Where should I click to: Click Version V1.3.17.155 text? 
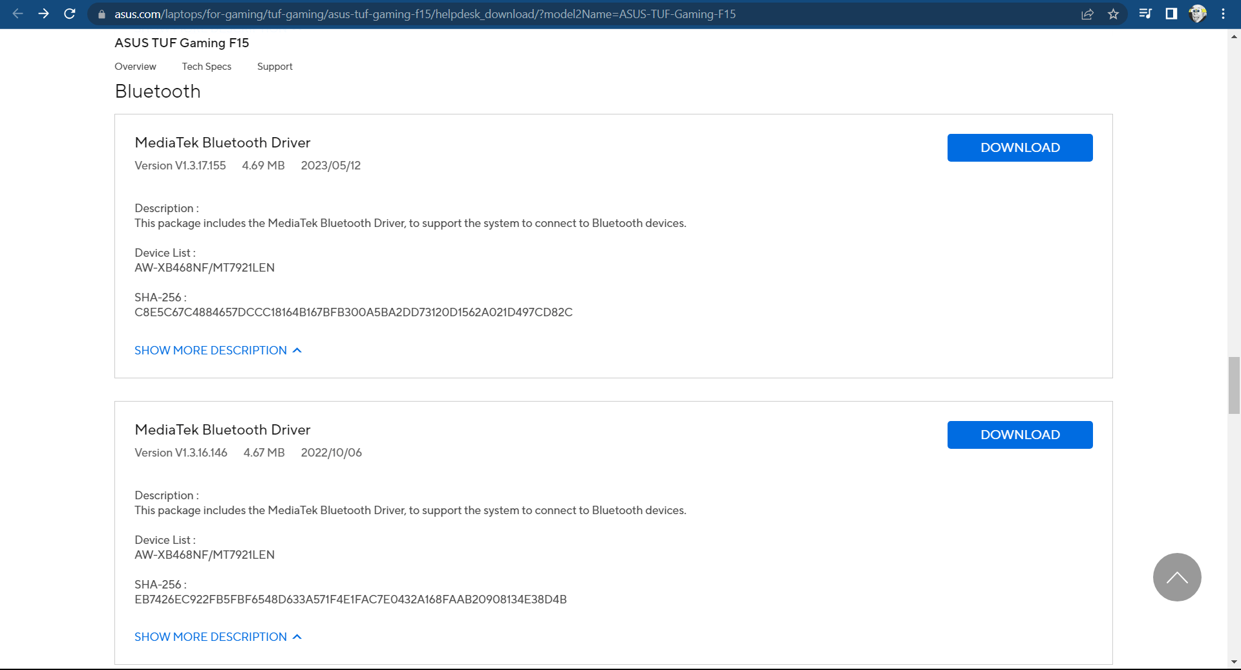(180, 166)
